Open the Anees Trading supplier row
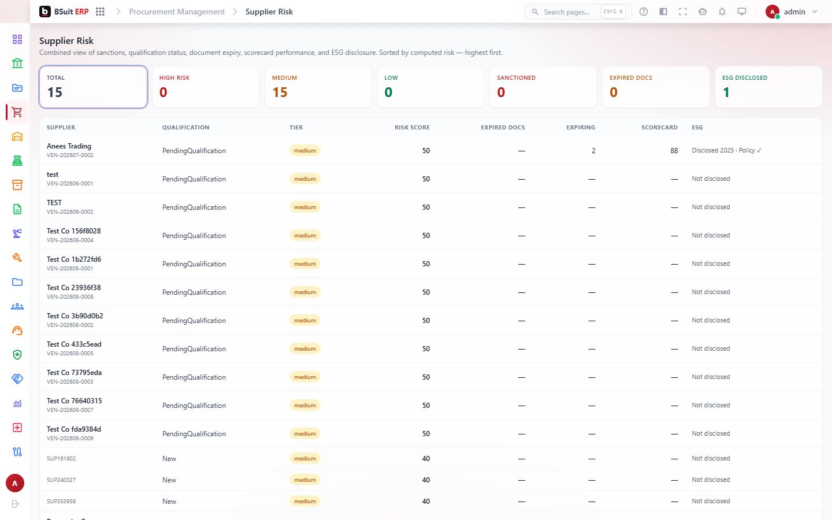 [431, 150]
